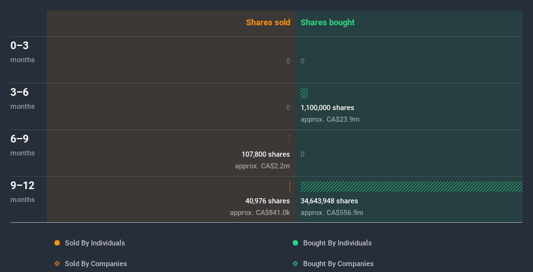This screenshot has height=272, width=533.
Task: Click the Shares bought column header
Action: pyautogui.click(x=328, y=23)
